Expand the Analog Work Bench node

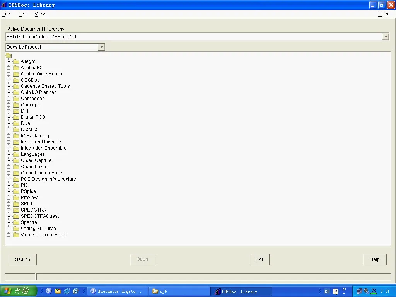click(9, 74)
